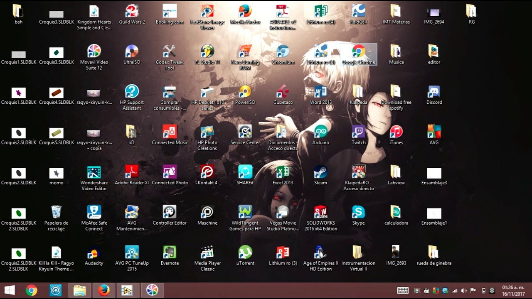Select the SHAREit desktop icon
Screen dimensions: 532x299
[x=245, y=175]
